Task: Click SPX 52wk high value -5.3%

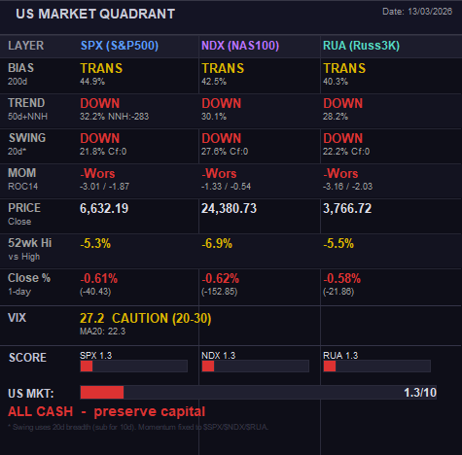Action: 95,243
